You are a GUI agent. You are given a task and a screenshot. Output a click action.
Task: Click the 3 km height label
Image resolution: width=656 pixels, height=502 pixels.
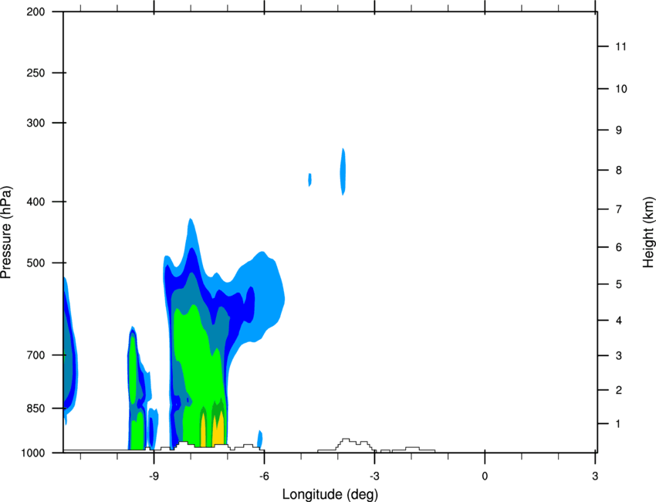619,355
